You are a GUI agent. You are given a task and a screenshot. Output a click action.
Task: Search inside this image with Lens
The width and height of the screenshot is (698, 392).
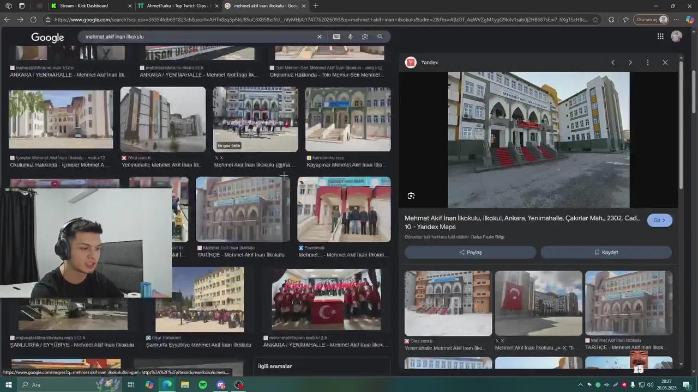pos(411,196)
